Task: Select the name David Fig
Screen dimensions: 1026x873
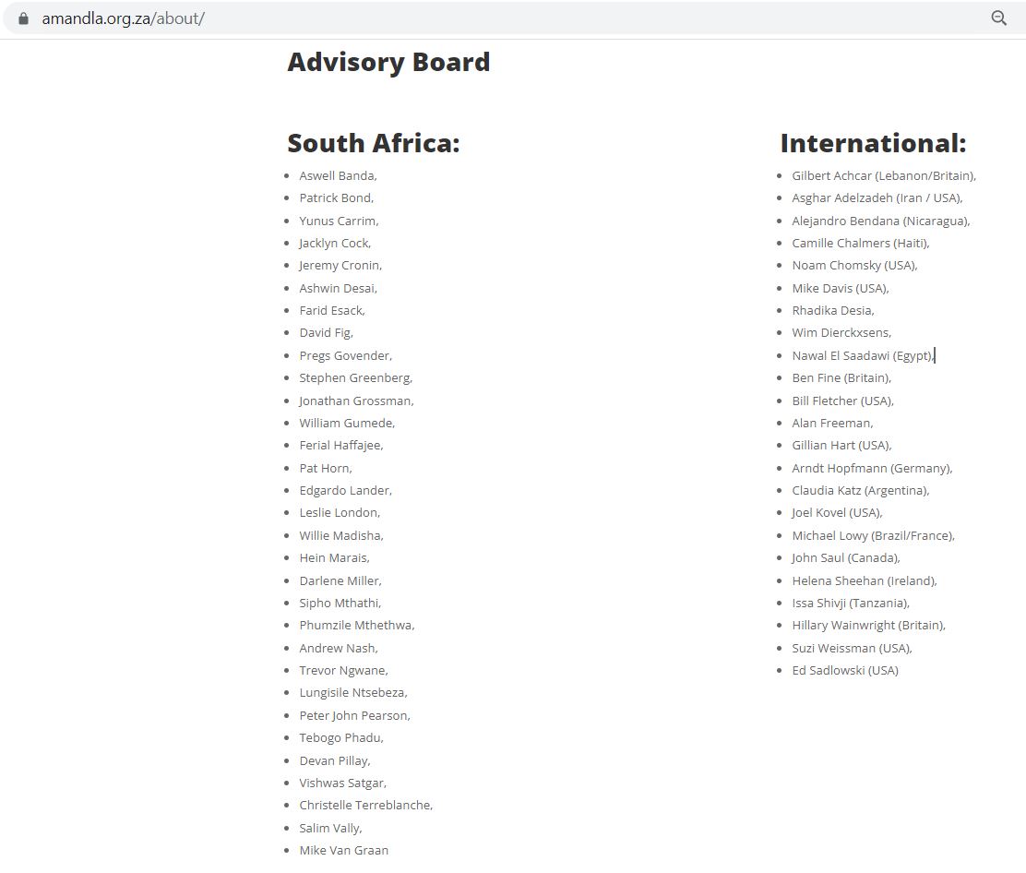Action: 326,332
